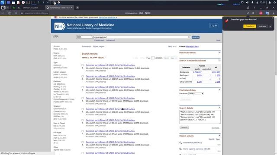
Task: Collapse the Results by taxon section
Action: [219, 53]
